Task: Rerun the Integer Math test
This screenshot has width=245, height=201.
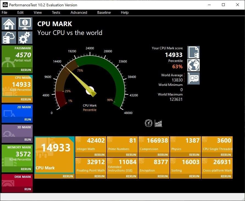Action: point(91,155)
